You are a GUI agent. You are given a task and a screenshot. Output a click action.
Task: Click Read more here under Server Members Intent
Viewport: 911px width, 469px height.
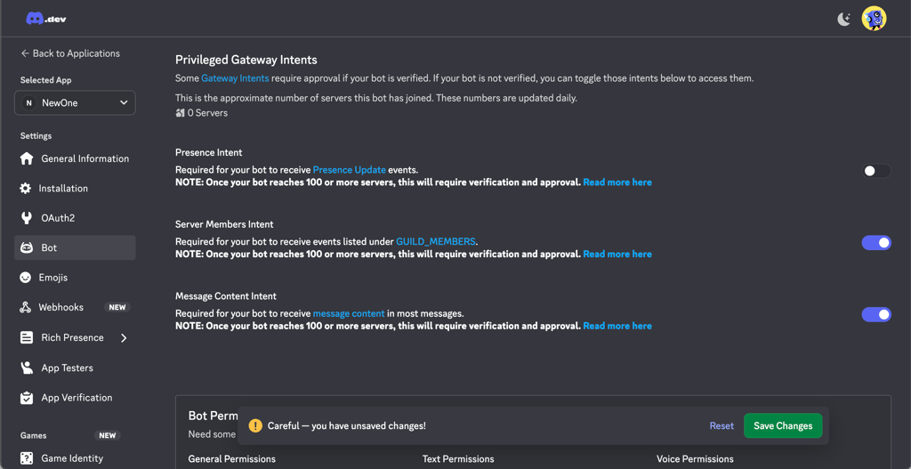[x=617, y=254]
